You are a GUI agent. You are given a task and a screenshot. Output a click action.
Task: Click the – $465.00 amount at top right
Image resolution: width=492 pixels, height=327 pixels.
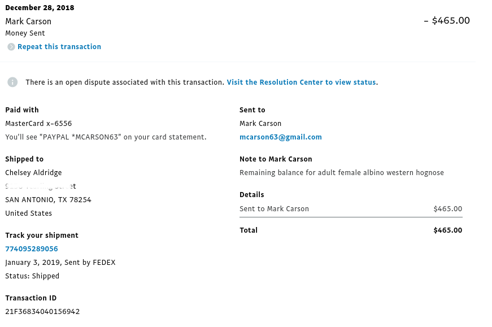tap(447, 21)
